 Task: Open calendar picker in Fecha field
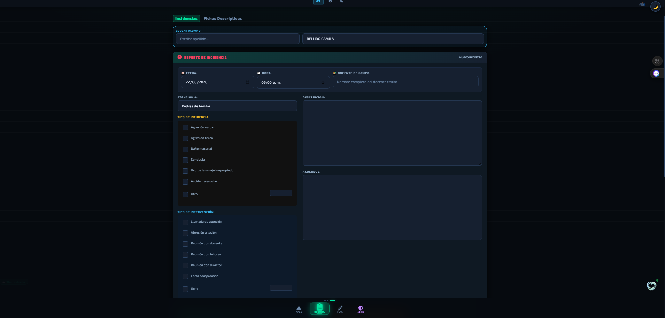(x=247, y=82)
